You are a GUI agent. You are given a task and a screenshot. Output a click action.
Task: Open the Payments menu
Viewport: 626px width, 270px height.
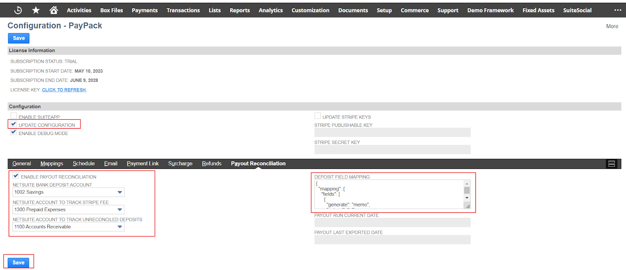coord(145,10)
